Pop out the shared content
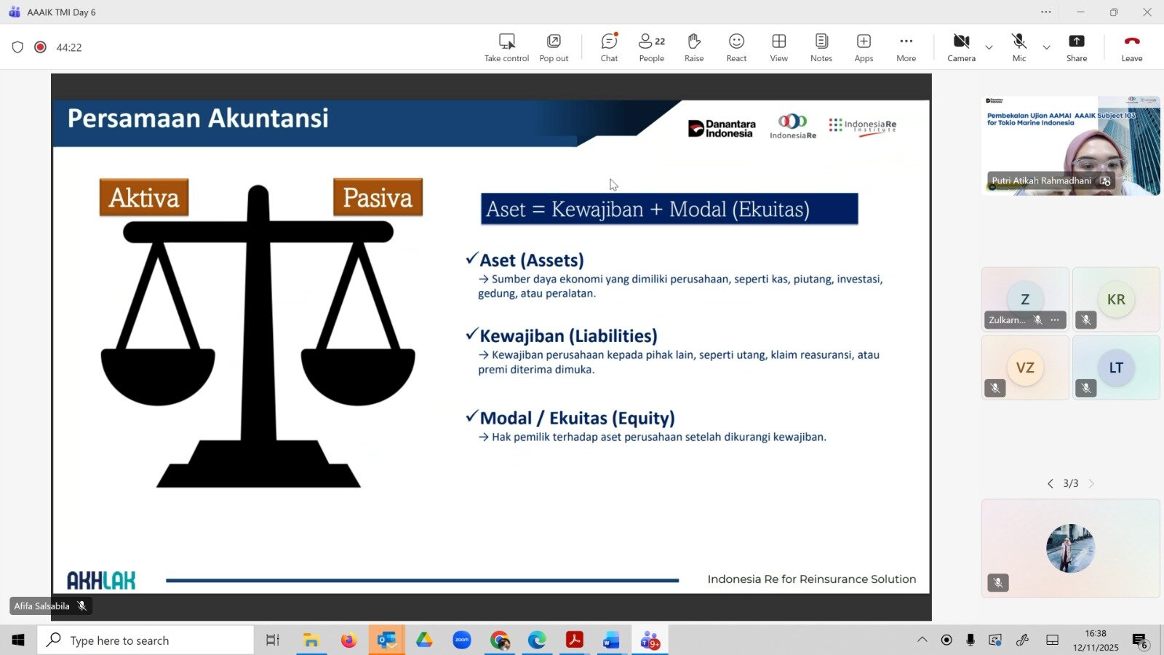1164x655 pixels. pos(554,47)
